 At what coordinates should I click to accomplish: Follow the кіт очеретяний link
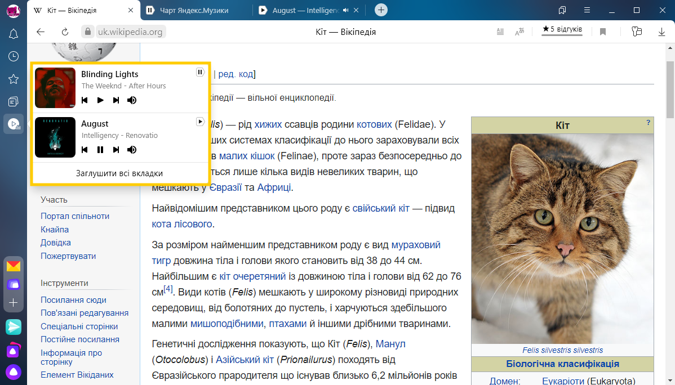(252, 276)
